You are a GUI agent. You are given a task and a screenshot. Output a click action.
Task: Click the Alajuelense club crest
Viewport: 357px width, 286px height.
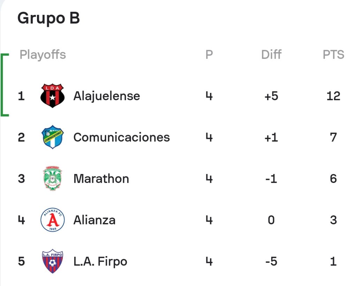[x=52, y=96]
